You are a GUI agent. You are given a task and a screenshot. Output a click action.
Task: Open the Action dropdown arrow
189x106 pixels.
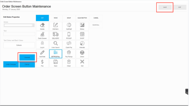tap(33, 25)
